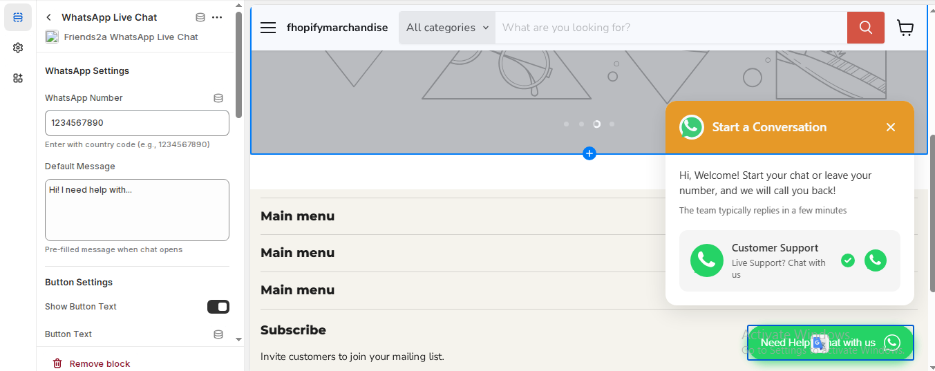Viewport: 935px width, 371px height.
Task: Open the app embeds icon in left rail
Action: pos(18,78)
